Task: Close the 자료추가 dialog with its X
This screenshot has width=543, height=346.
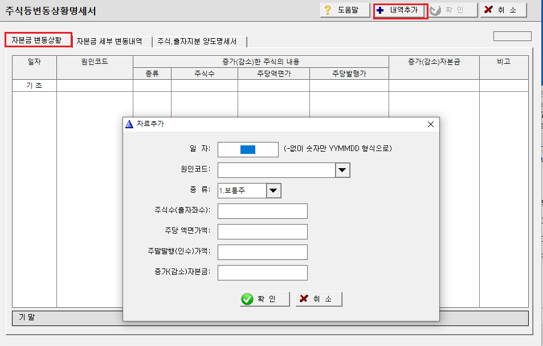Action: [430, 124]
